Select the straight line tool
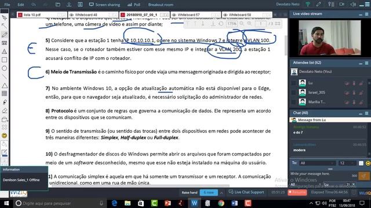The height and width of the screenshot is (208, 371). click(x=4, y=77)
